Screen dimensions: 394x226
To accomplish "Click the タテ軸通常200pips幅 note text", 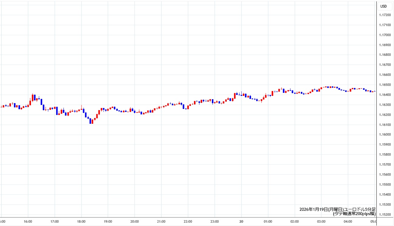I will (354, 214).
